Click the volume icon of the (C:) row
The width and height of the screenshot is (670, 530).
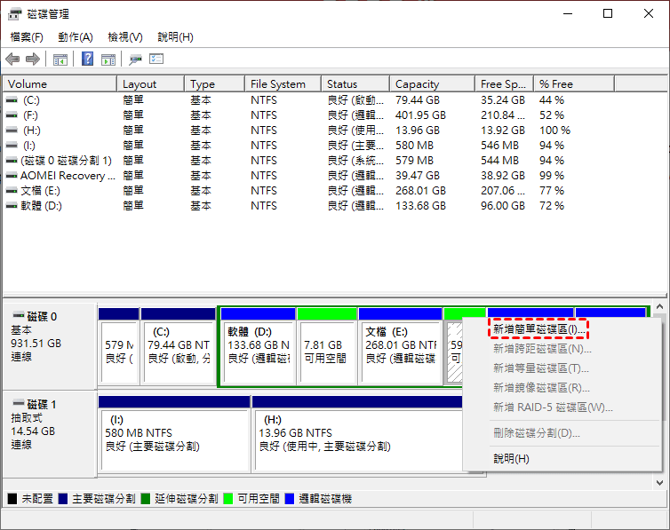(x=12, y=100)
